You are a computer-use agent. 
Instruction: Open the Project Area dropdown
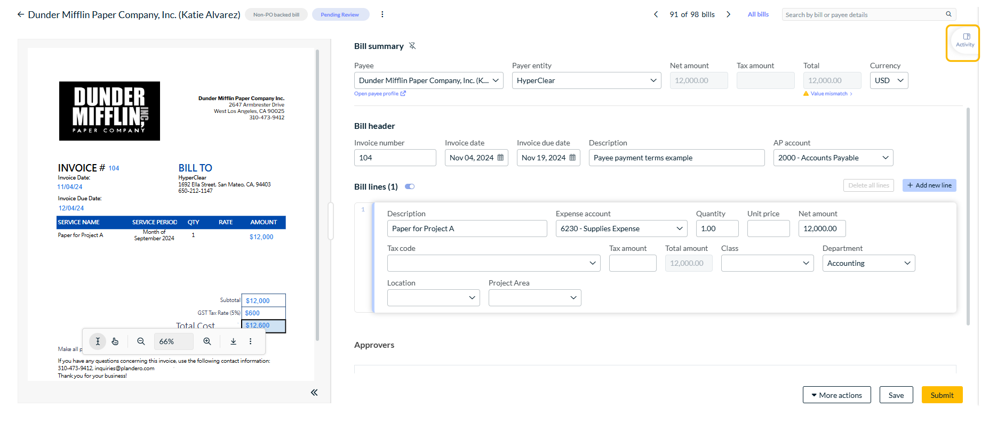coord(535,298)
